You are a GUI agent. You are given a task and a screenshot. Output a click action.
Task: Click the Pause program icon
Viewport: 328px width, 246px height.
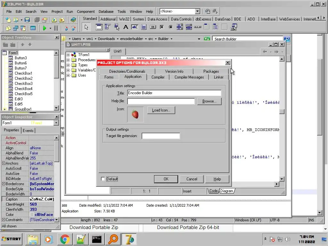(56, 28)
